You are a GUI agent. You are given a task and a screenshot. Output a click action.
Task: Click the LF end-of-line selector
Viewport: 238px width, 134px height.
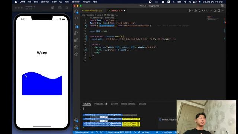(x=157, y=133)
